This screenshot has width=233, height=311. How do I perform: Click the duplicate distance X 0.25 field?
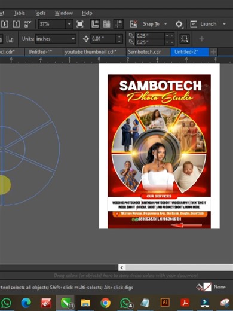pos(150,36)
